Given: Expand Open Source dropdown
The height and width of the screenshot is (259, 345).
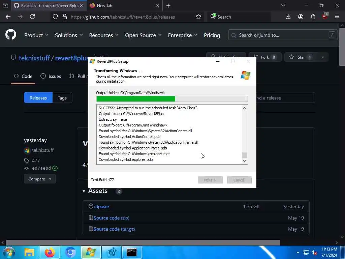Looking at the screenshot, I should pyautogui.click(x=143, y=35).
